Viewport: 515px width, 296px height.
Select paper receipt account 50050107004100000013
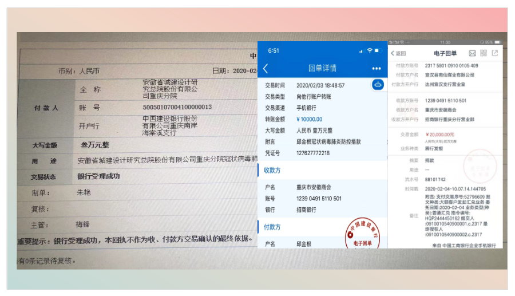[x=177, y=107]
